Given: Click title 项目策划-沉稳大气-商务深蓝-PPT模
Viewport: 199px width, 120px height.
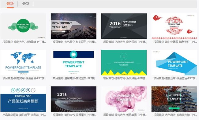Looking at the screenshot, I should coord(125,42).
